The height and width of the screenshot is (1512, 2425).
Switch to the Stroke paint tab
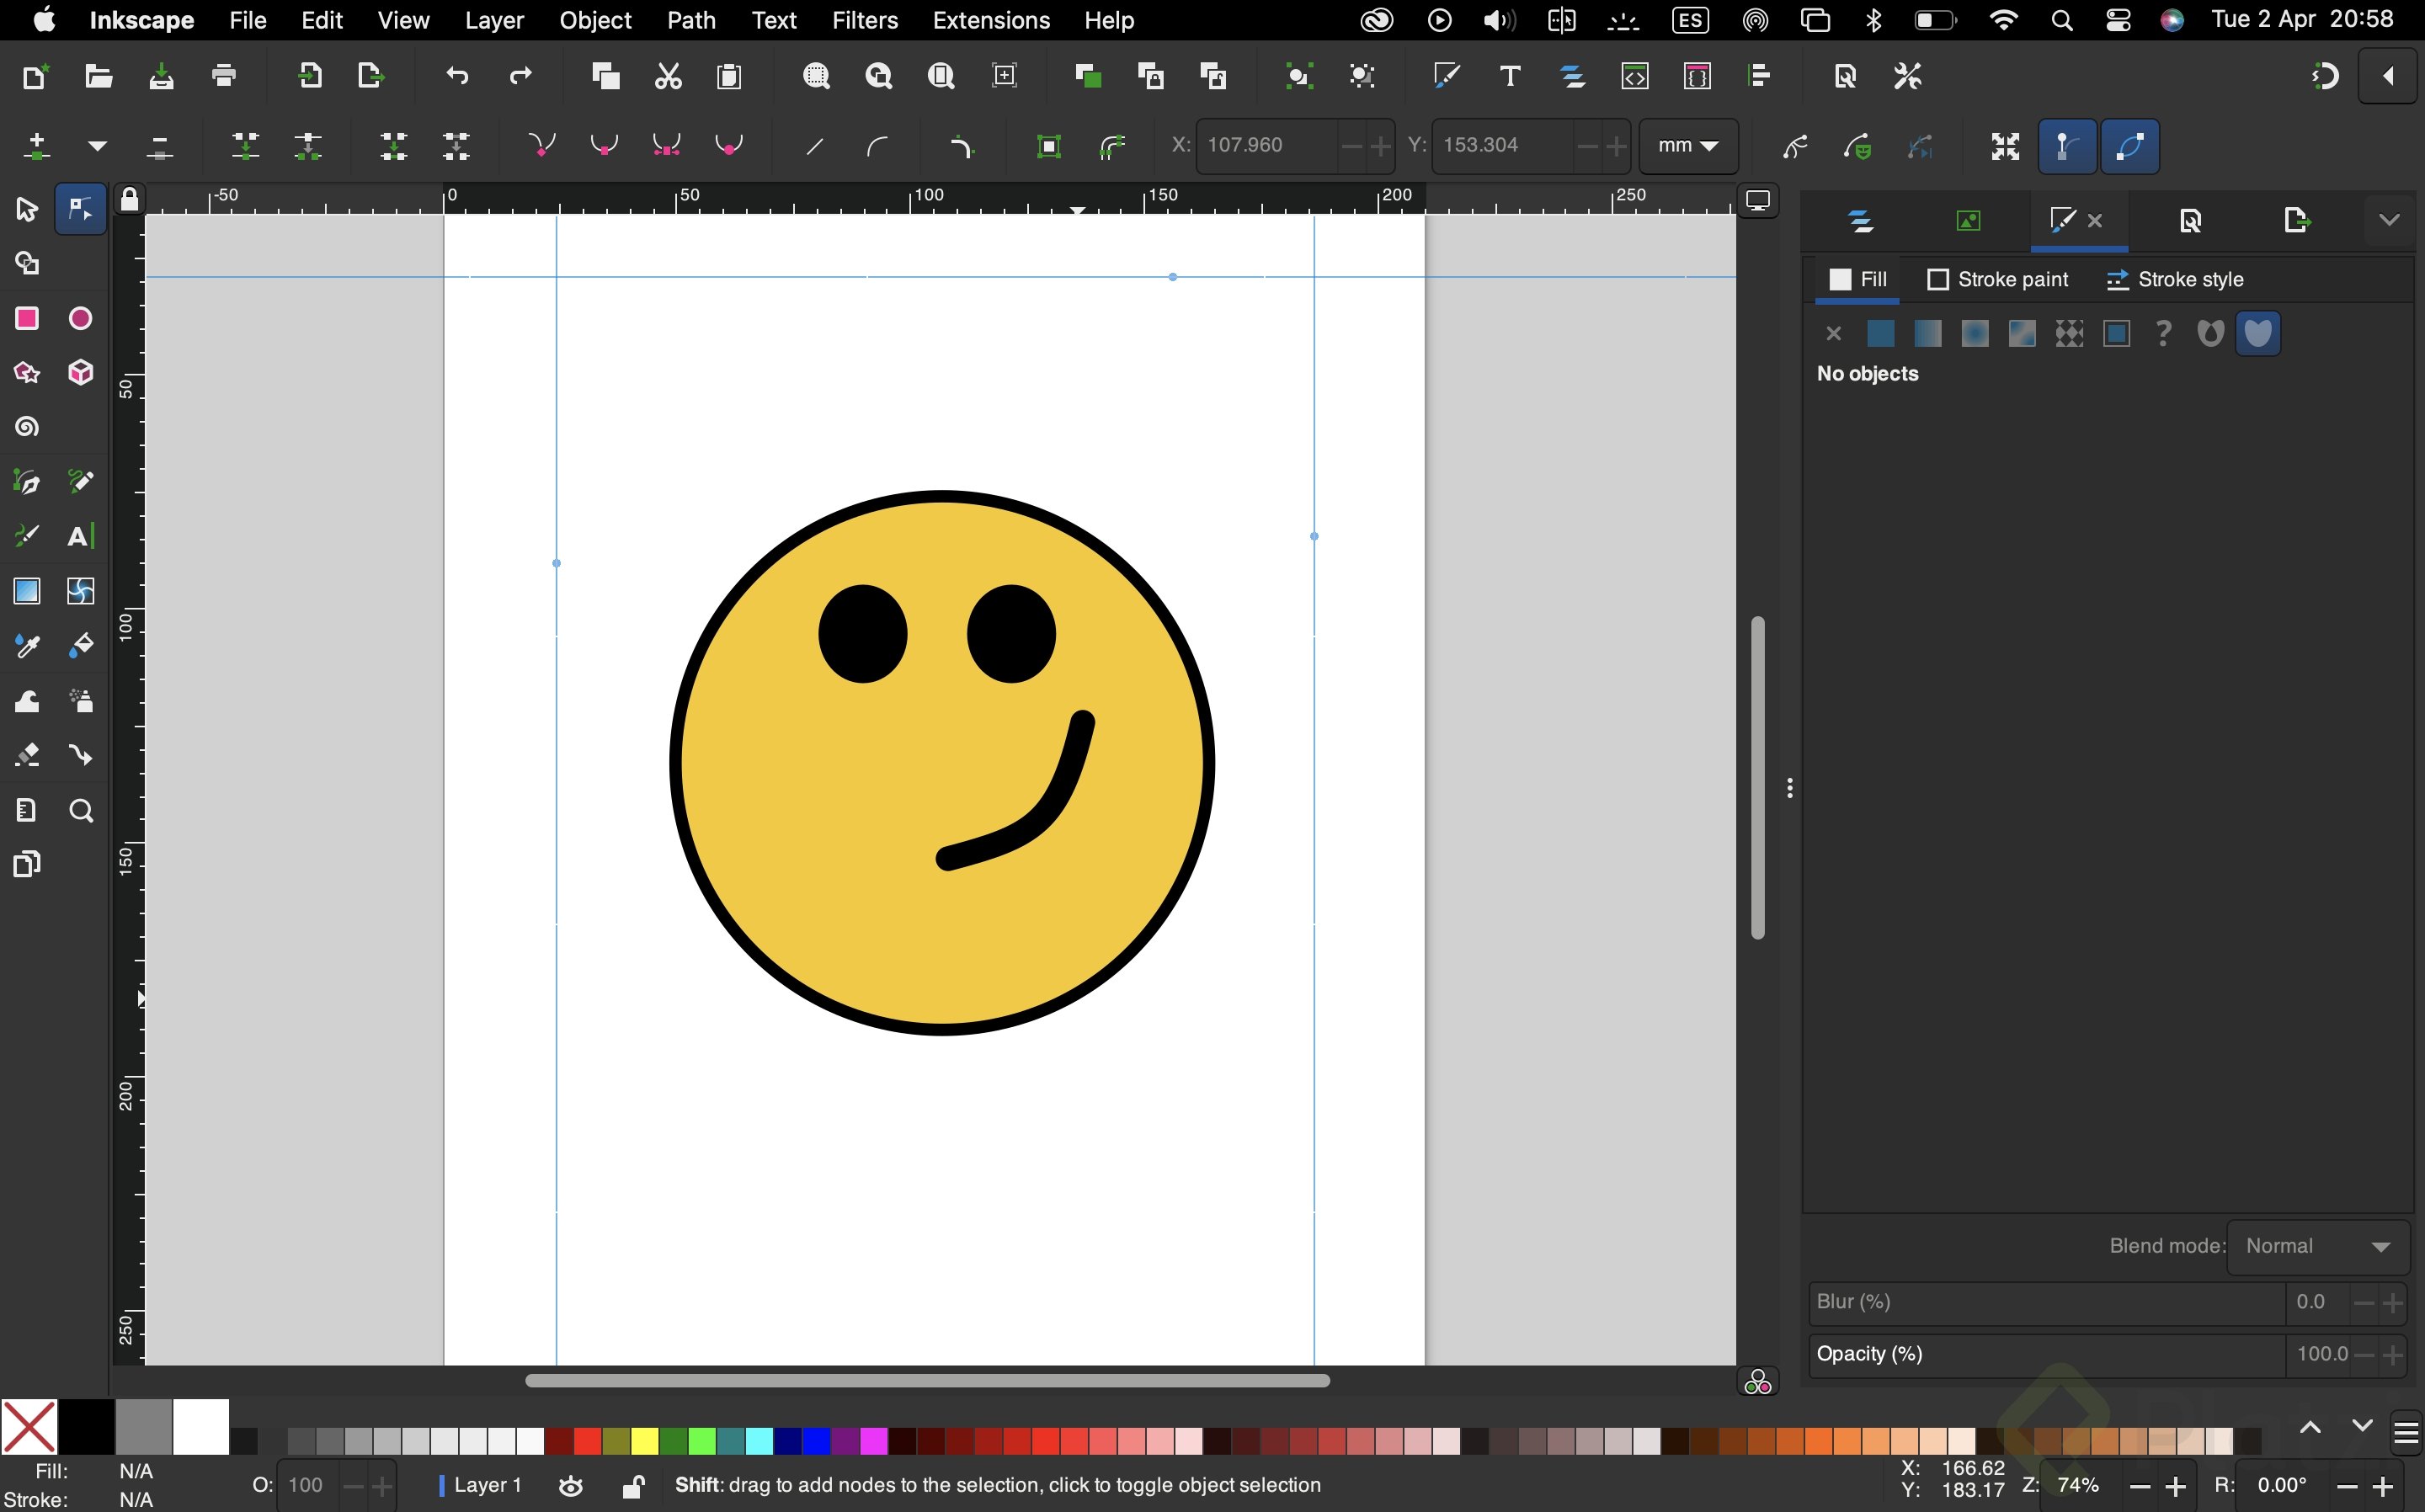[1997, 280]
